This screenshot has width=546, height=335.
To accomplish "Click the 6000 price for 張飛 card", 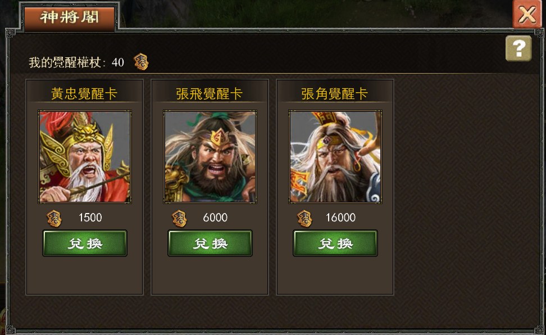I will coord(215,218).
